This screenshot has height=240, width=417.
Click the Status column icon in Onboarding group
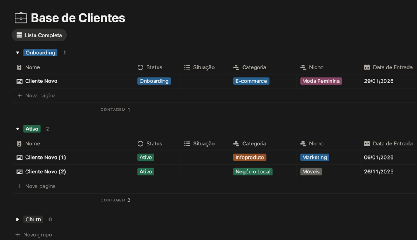point(140,67)
